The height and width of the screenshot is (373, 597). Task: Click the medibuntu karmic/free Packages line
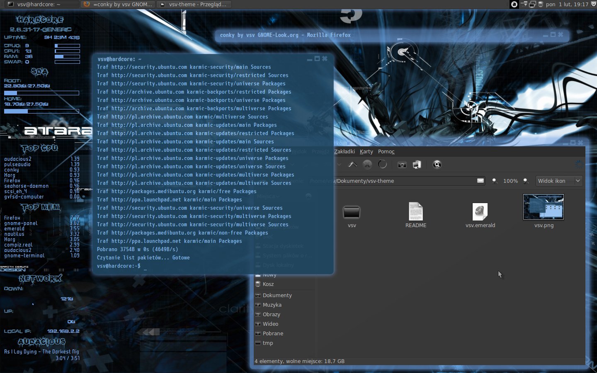point(177,191)
